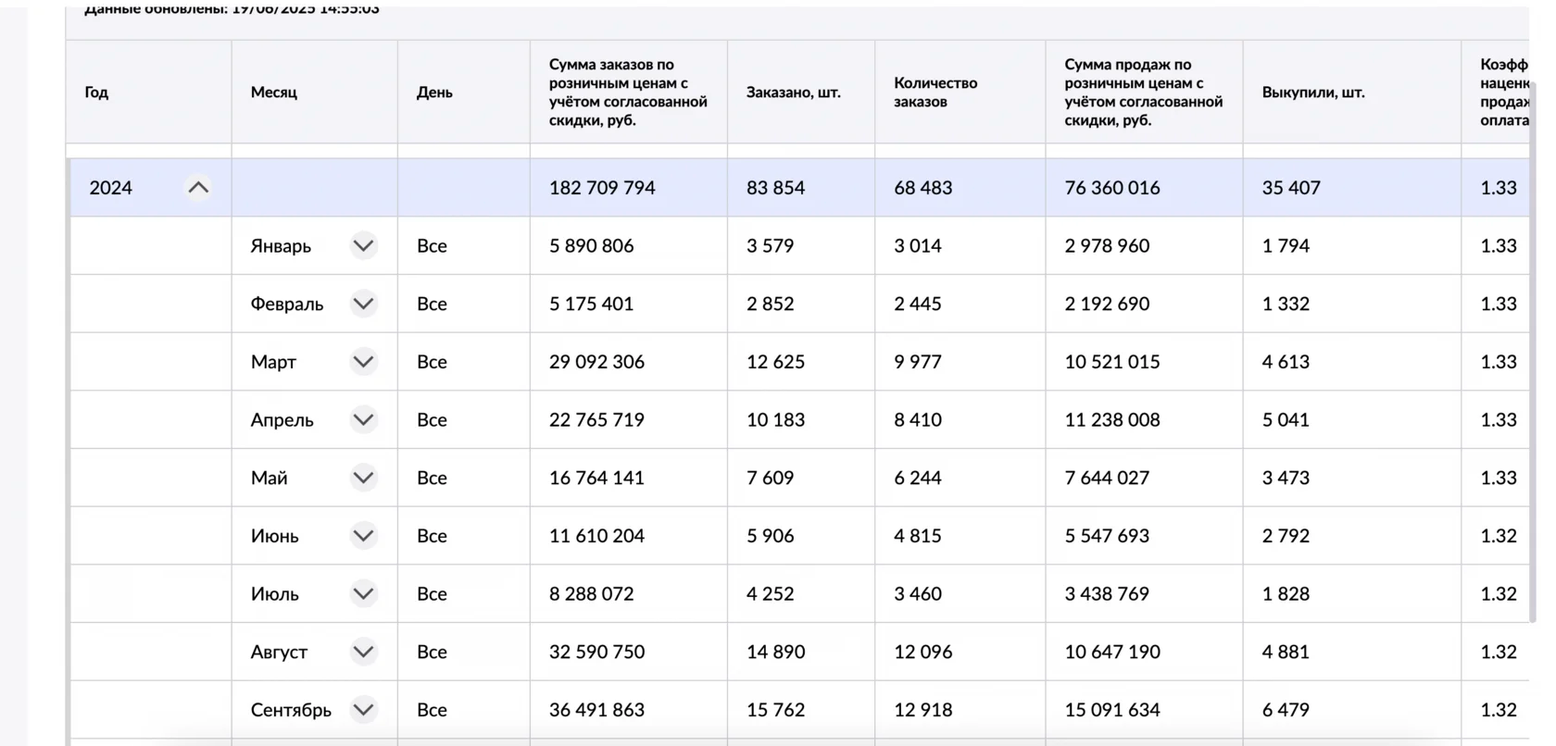
Task: Expand the Май month row
Action: click(x=364, y=478)
